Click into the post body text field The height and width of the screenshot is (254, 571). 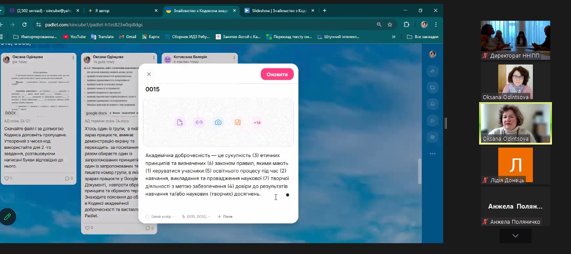(217, 174)
